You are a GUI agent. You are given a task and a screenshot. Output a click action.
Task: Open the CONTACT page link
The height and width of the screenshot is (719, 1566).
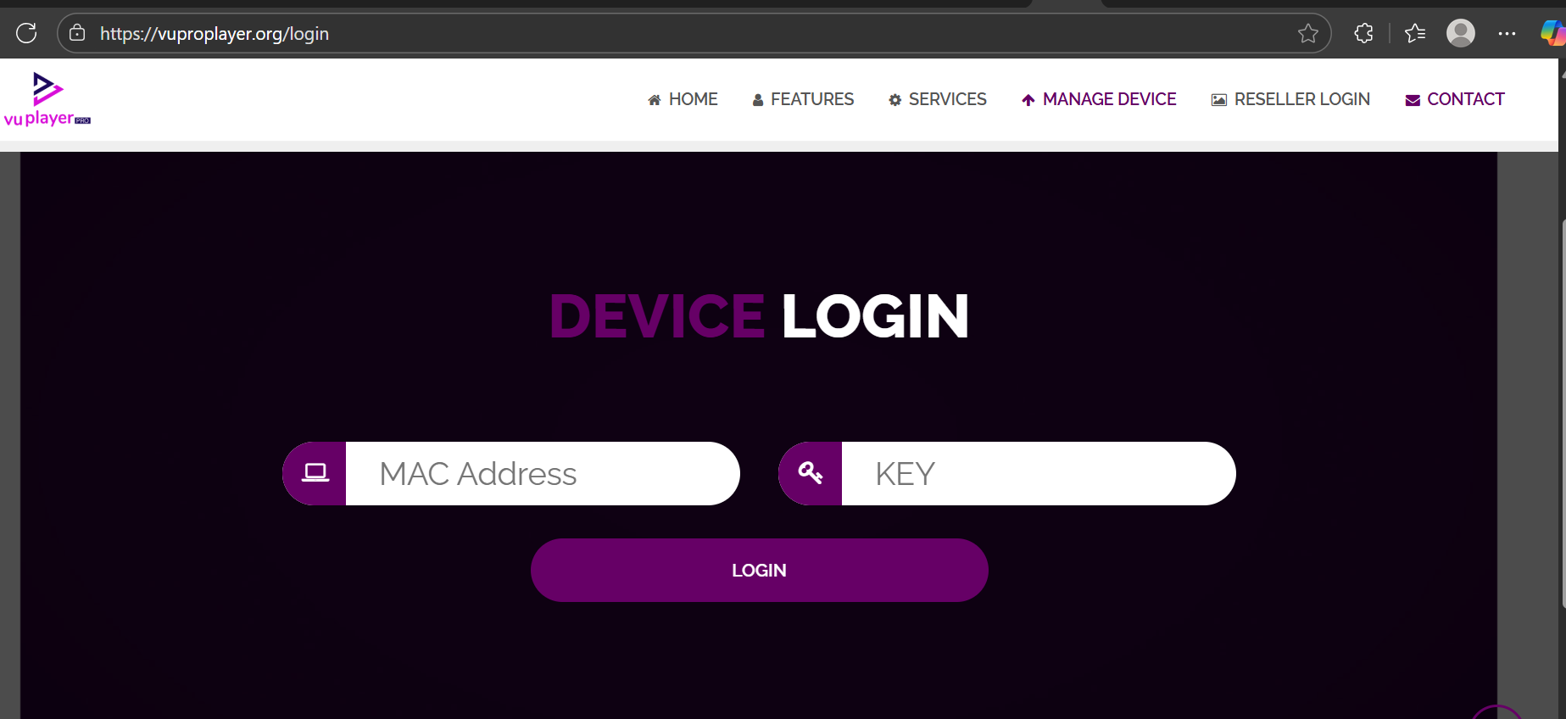tap(1455, 99)
